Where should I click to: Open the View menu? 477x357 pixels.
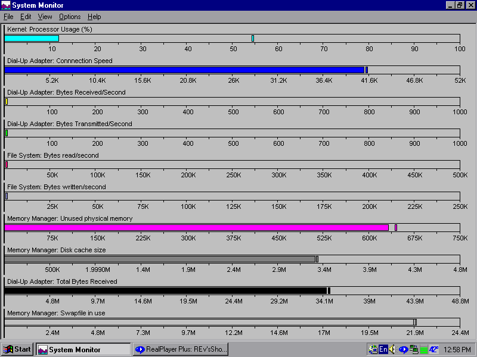[x=45, y=17]
